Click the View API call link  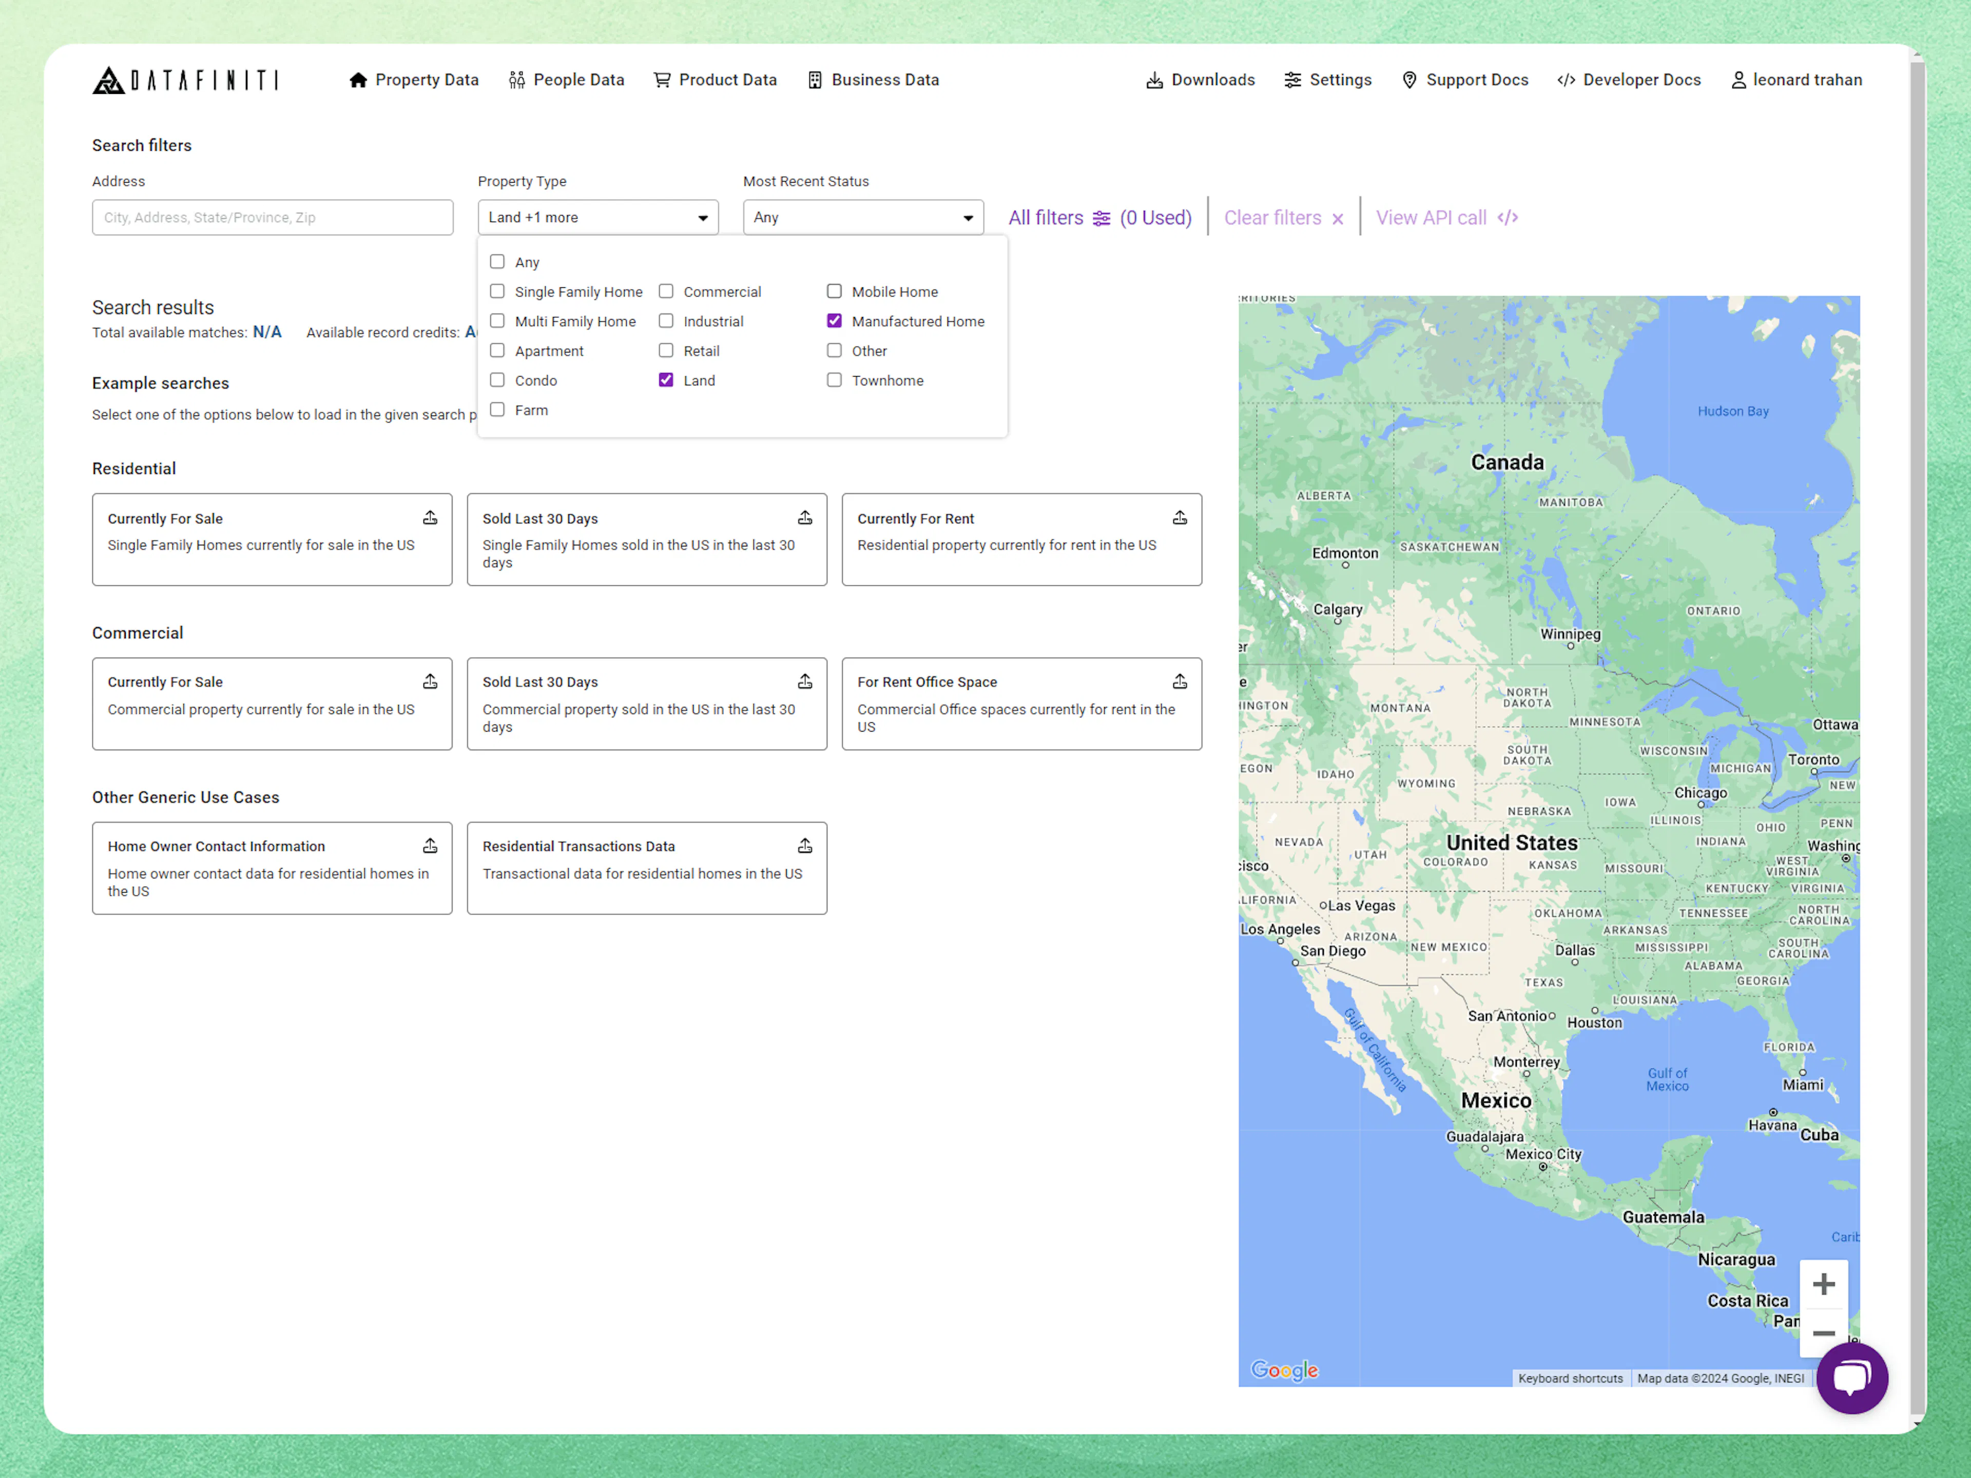(x=1430, y=216)
